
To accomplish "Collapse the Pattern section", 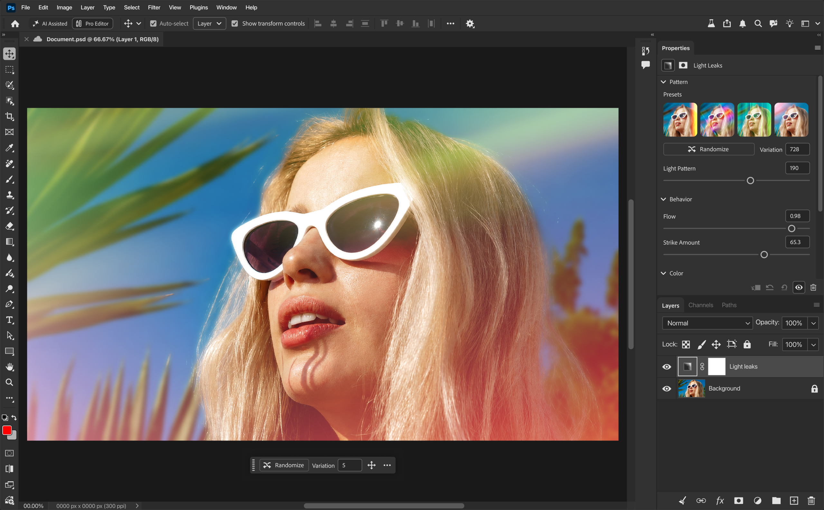I will click(x=663, y=82).
